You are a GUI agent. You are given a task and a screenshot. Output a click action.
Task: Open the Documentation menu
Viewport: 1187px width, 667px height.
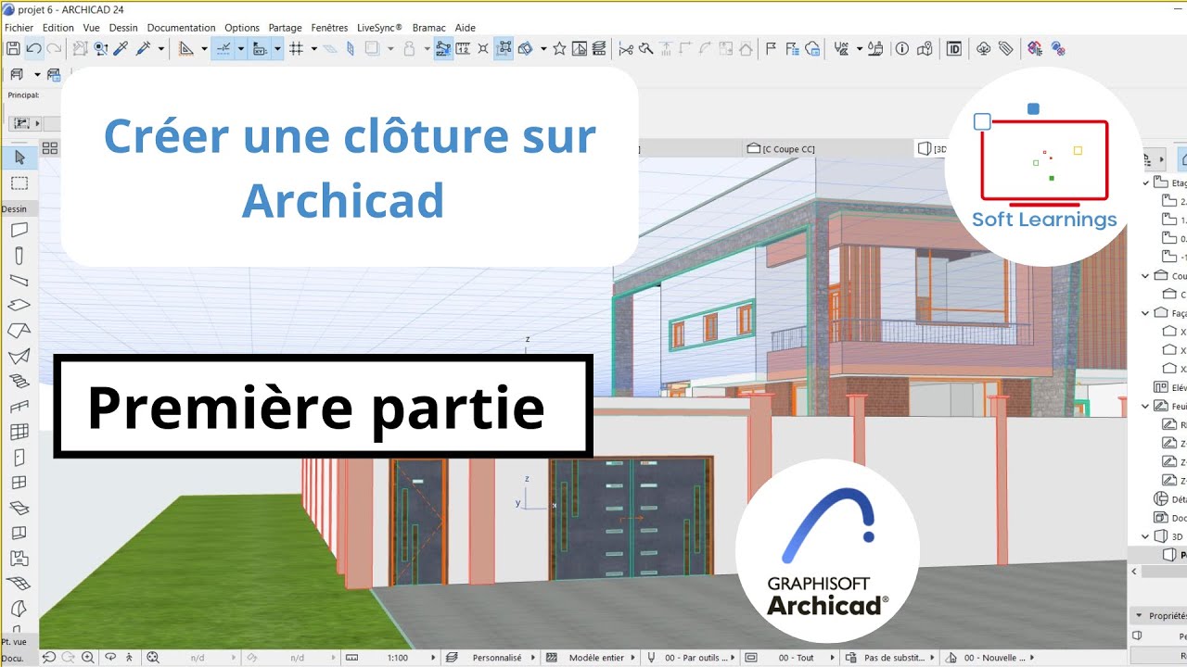181,28
